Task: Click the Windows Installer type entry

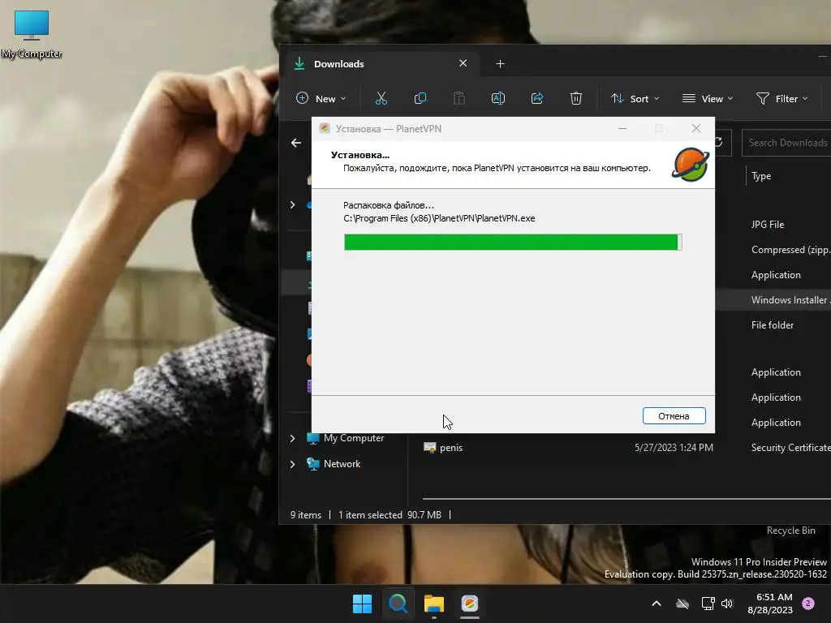Action: tap(790, 300)
